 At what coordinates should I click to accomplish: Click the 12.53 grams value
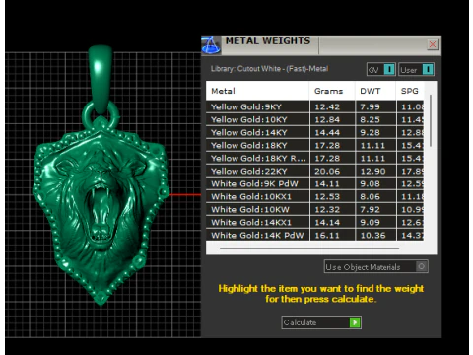[327, 197]
